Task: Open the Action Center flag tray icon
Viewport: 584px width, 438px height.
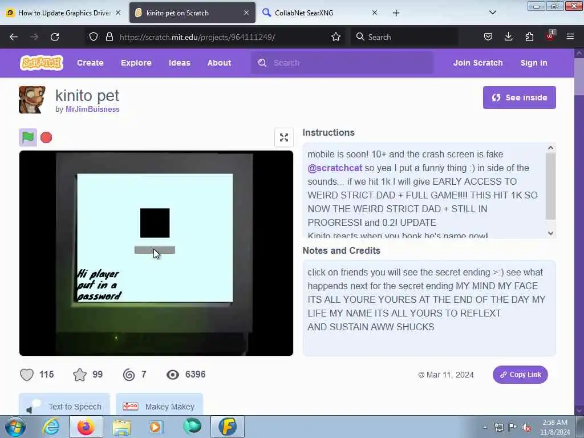Action: (513, 427)
